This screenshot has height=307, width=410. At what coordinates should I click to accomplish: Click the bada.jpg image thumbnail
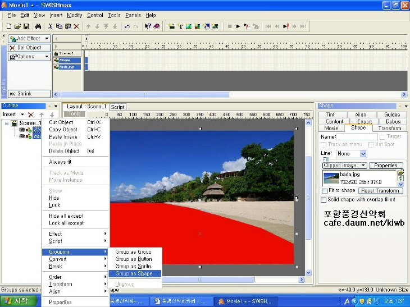[x=331, y=178]
